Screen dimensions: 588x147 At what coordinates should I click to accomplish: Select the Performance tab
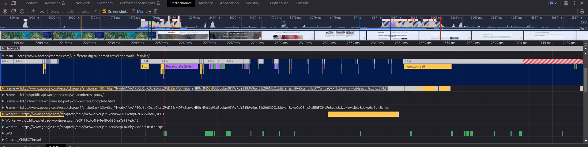point(181,3)
